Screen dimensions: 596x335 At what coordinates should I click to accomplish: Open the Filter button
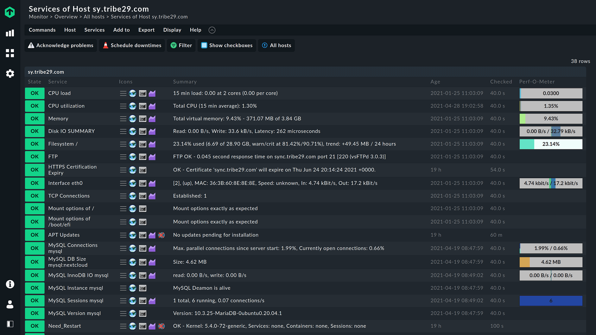(181, 45)
